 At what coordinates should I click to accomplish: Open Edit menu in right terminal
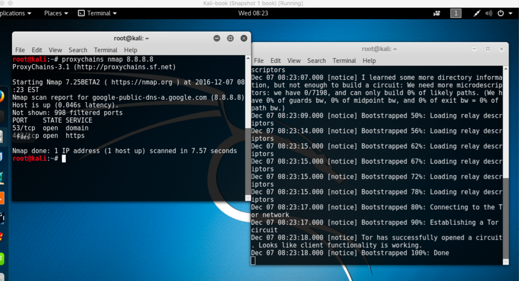point(276,60)
